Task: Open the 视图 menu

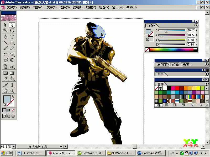Action: tap(104, 7)
